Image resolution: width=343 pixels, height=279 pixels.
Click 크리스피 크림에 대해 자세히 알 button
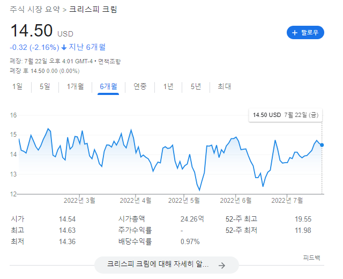167,265
